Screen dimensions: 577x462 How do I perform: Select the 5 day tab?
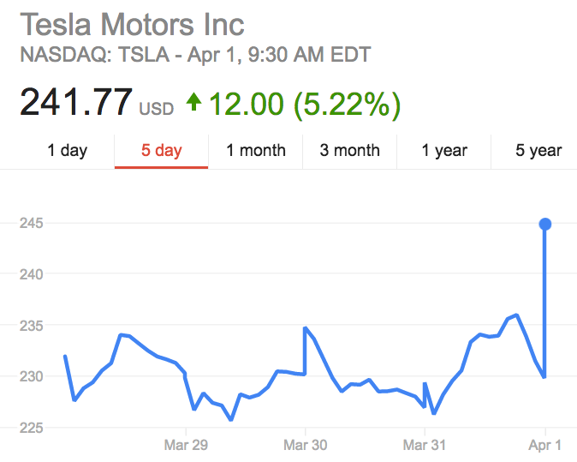[x=161, y=151]
